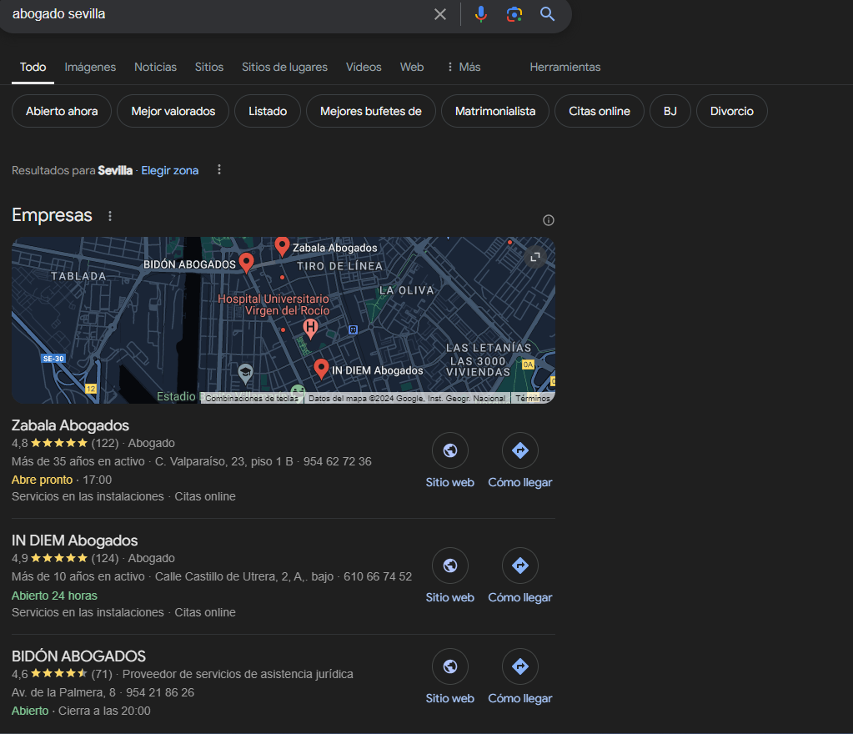
Task: Click the Hospital Virgen del Rocío marker
Action: point(310,329)
